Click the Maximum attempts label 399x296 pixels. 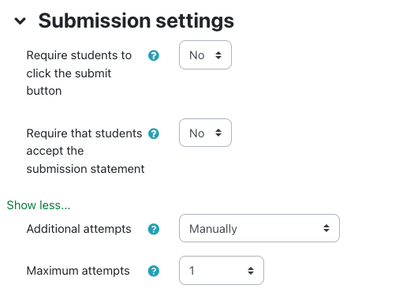78,271
